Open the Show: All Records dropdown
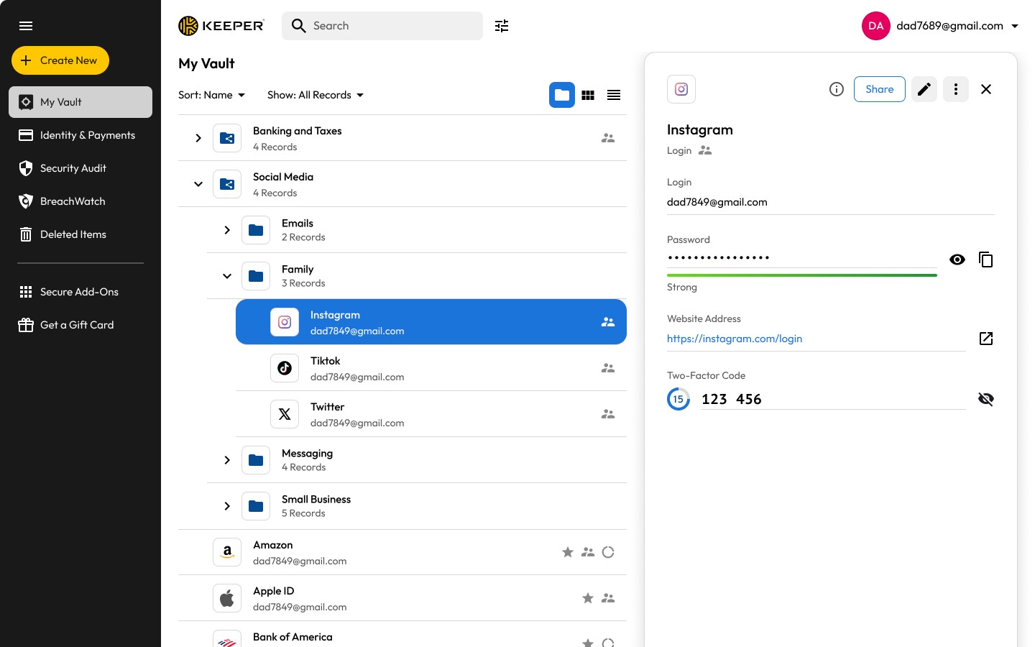This screenshot has height=647, width=1035. pos(316,95)
